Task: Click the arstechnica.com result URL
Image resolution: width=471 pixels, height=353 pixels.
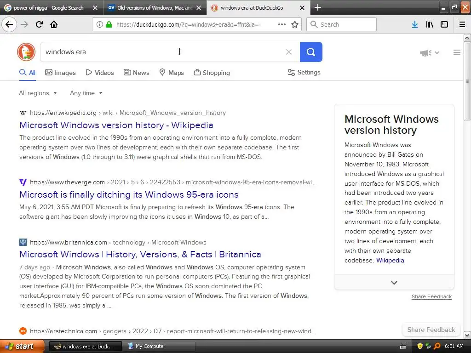Action: (x=173, y=331)
